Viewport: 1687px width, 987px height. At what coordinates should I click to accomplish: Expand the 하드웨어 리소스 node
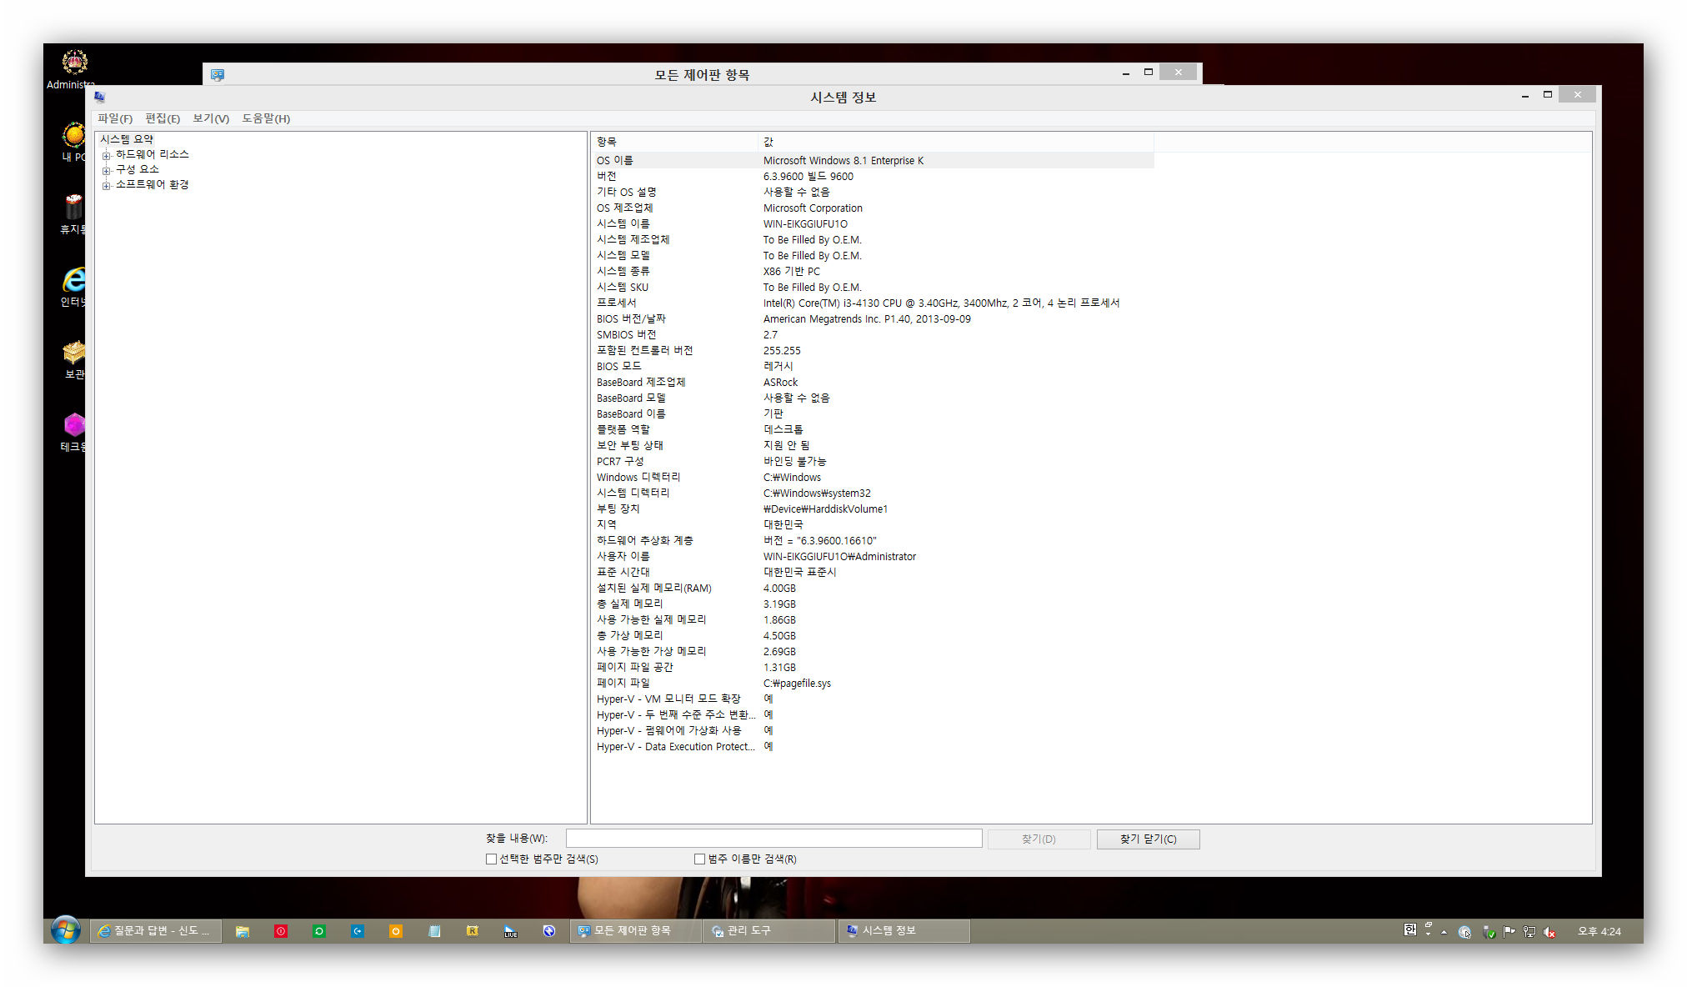[x=107, y=156]
